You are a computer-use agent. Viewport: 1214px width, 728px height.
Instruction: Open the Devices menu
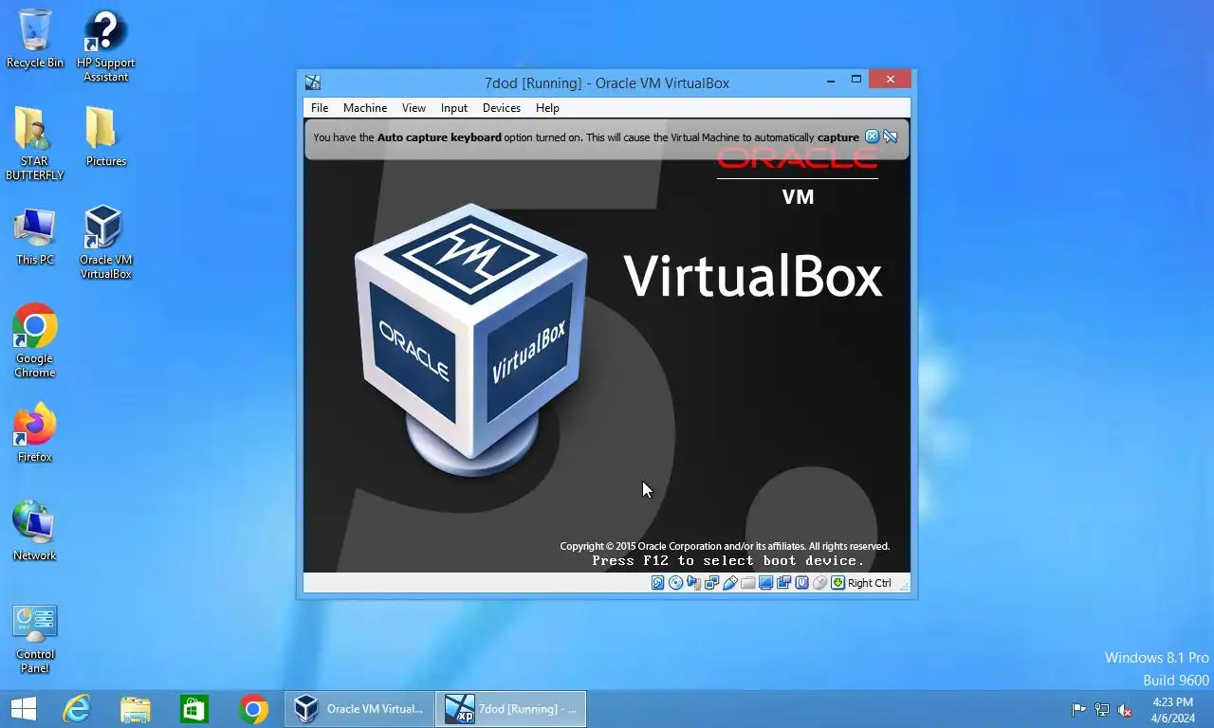(502, 108)
